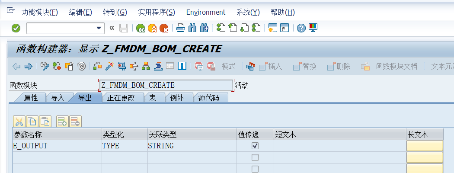This screenshot has height=173, width=454.
Task: Click the Insert Row icon above the table
Action: [62, 121]
